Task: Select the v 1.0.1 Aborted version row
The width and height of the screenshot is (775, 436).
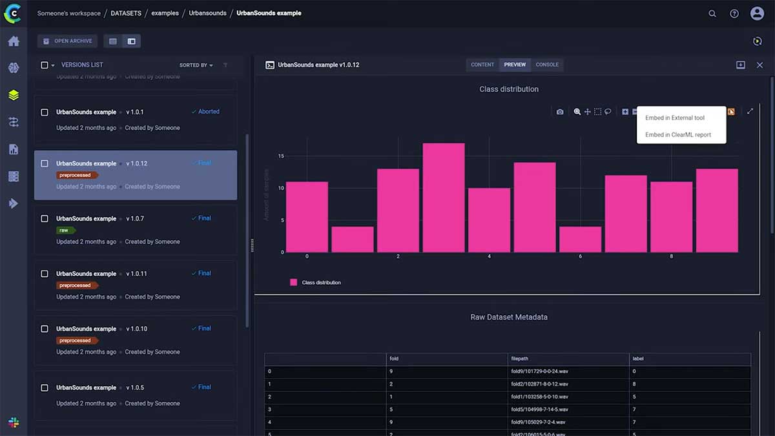Action: 136,119
